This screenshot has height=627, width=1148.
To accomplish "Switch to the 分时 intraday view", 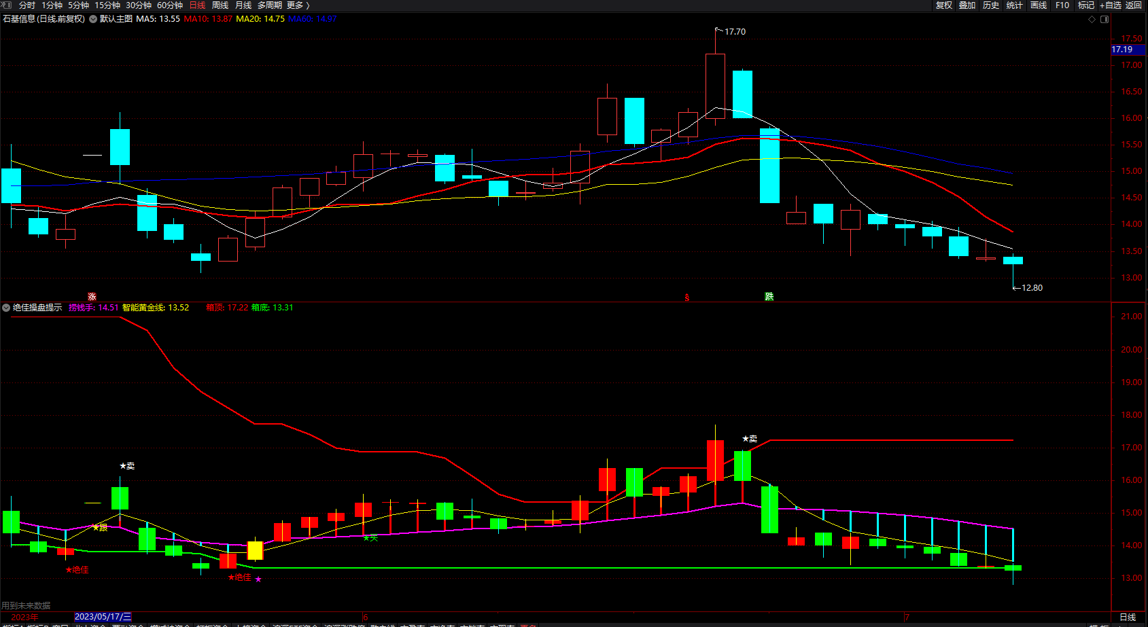I will point(27,5).
